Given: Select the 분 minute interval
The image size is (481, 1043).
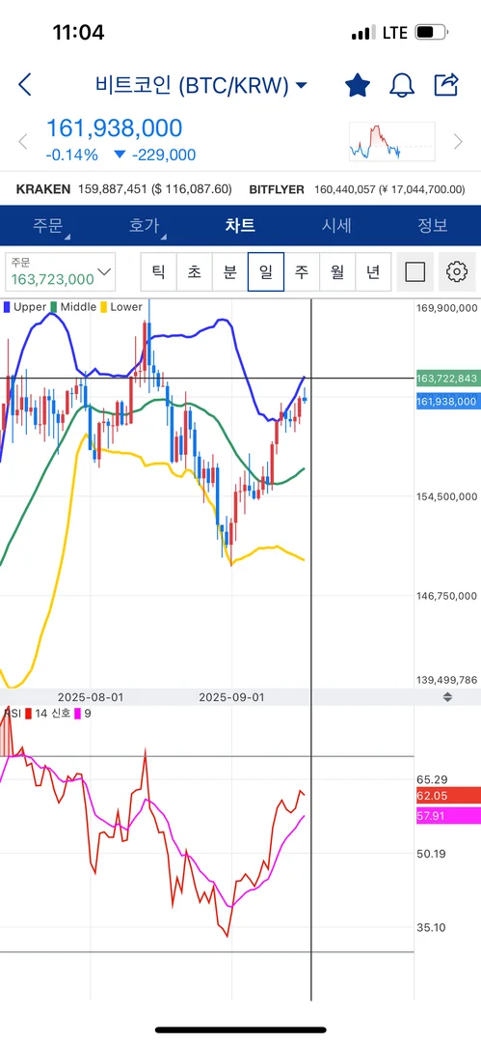Looking at the screenshot, I should 229,271.
